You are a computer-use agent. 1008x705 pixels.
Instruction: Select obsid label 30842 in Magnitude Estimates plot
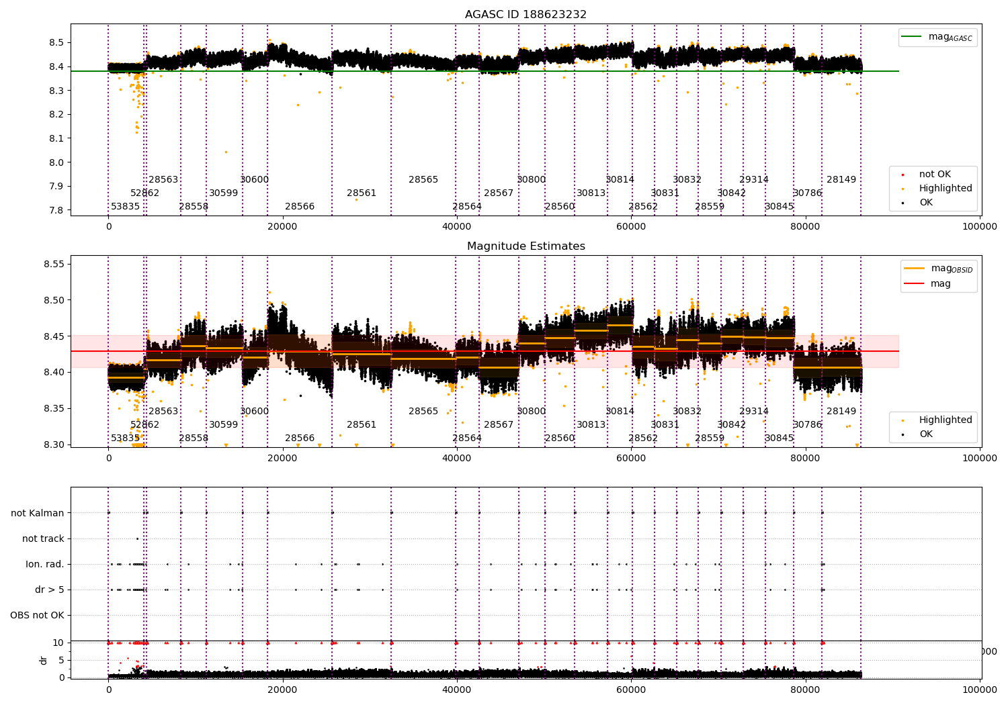pos(732,425)
